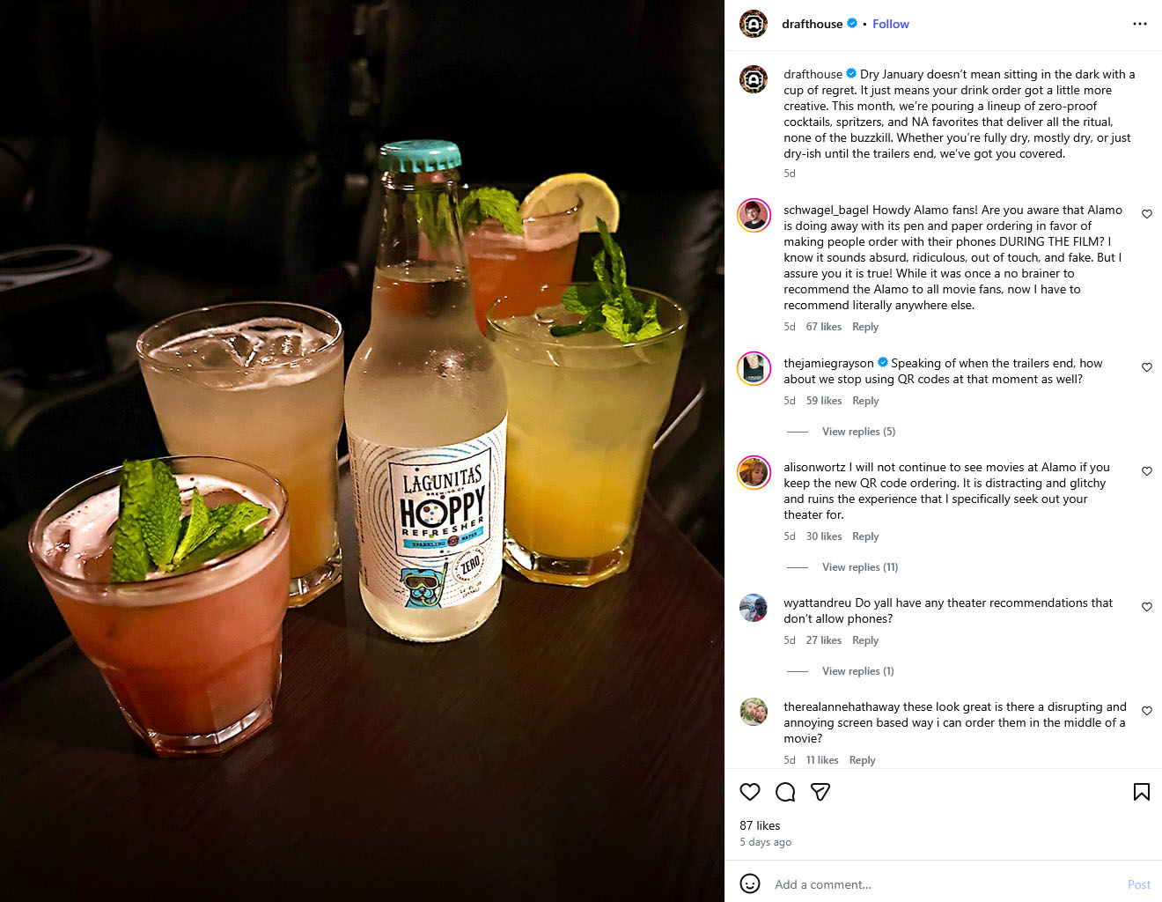The width and height of the screenshot is (1162, 902).
Task: Open the three-dot more options menu
Action: coord(1140,24)
